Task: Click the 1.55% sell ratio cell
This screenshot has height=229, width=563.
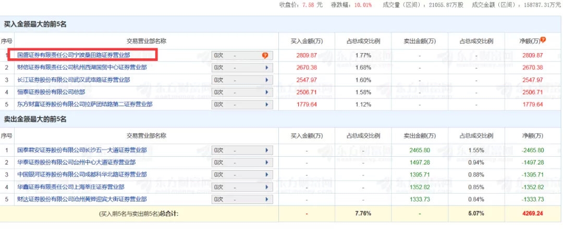Action: click(x=476, y=150)
